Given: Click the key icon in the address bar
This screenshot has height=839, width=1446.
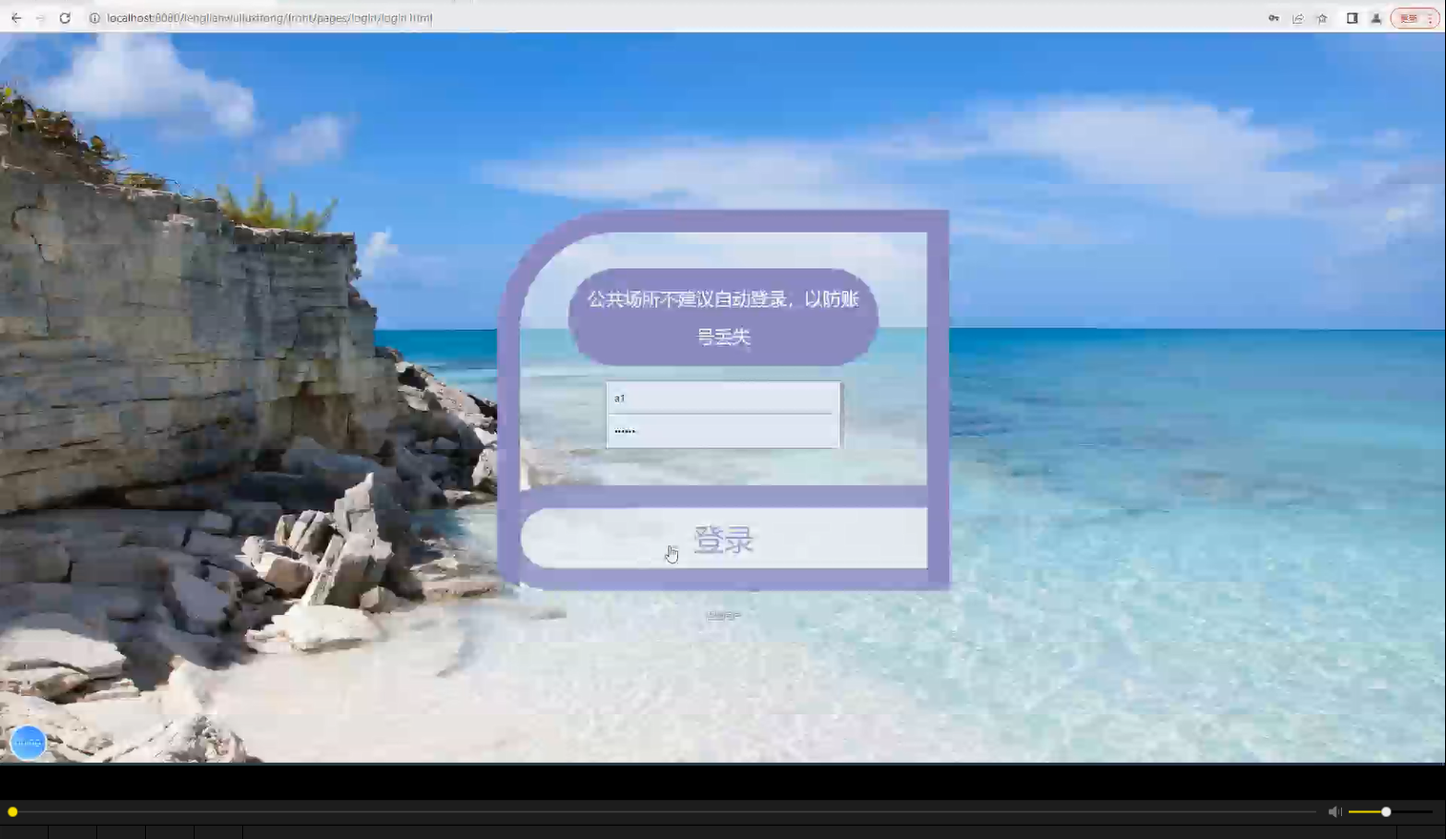Looking at the screenshot, I should [x=1273, y=17].
